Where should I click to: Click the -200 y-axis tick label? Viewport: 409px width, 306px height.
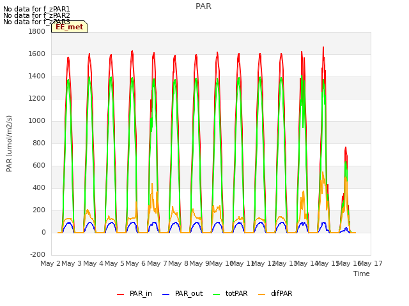[x=38, y=254]
